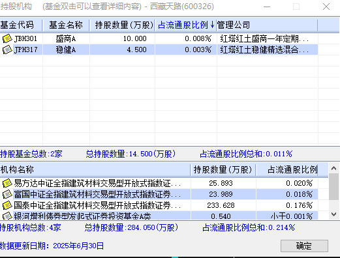Select fund code JPH317

coord(25,50)
